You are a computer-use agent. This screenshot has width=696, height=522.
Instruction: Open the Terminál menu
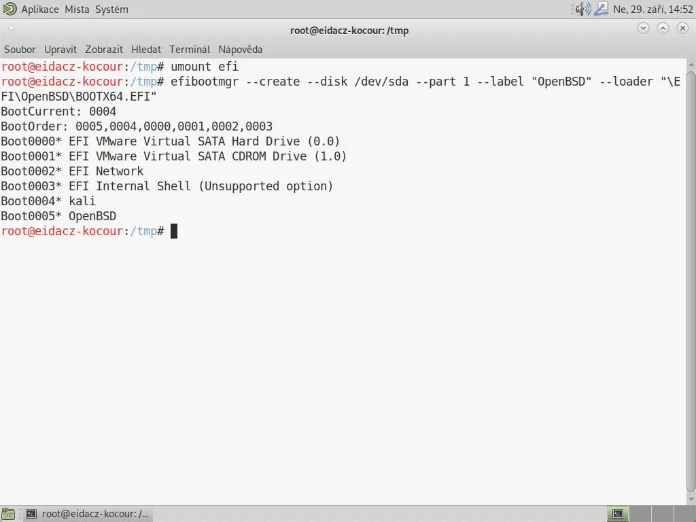point(190,49)
